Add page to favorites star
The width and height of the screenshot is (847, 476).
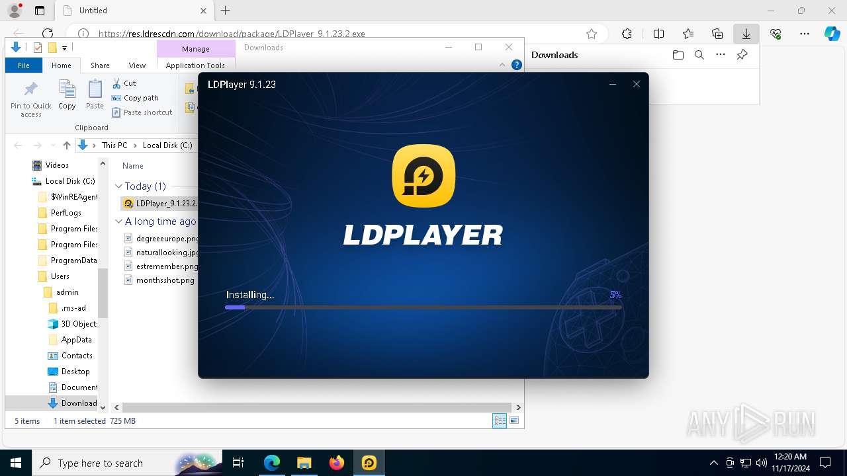[x=592, y=34]
